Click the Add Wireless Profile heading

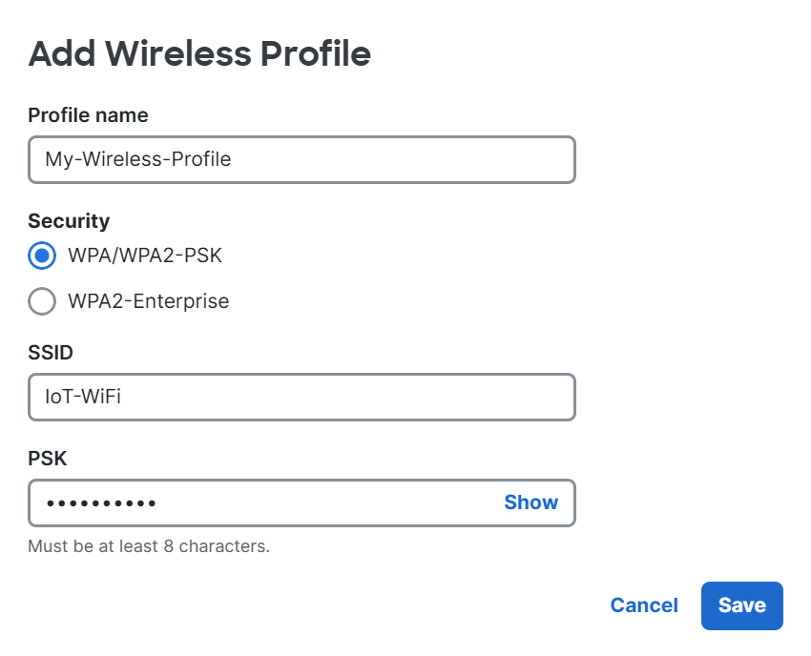pos(199,53)
